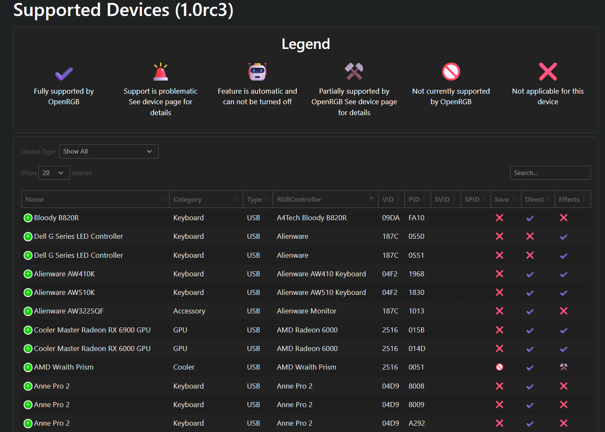Image resolution: width=605 pixels, height=432 pixels.
Task: Sort the table by the SPID column
Action: (475, 199)
